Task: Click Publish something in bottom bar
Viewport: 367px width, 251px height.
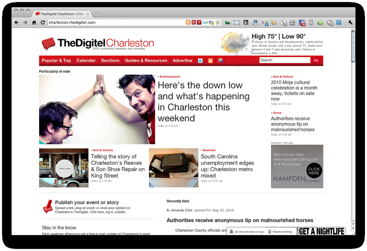Action: click(x=280, y=232)
